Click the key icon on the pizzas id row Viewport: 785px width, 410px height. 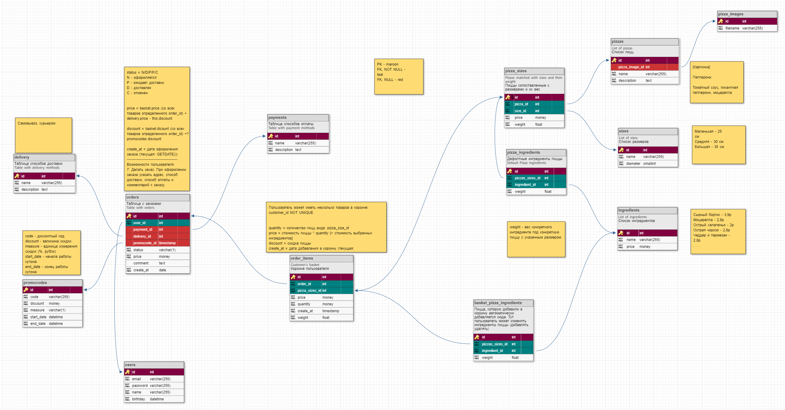(x=614, y=60)
